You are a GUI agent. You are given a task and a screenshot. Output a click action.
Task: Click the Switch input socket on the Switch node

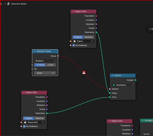point(110,89)
